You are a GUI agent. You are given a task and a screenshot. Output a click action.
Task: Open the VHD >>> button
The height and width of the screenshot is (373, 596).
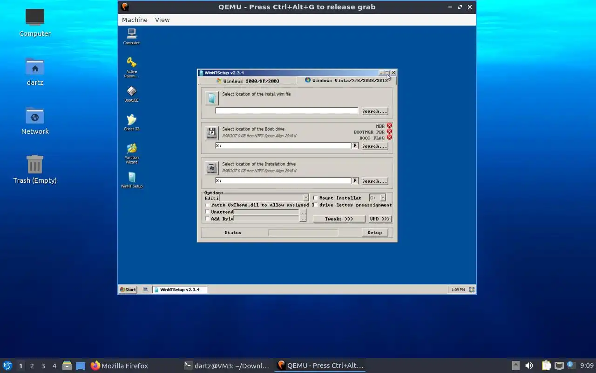click(379, 219)
